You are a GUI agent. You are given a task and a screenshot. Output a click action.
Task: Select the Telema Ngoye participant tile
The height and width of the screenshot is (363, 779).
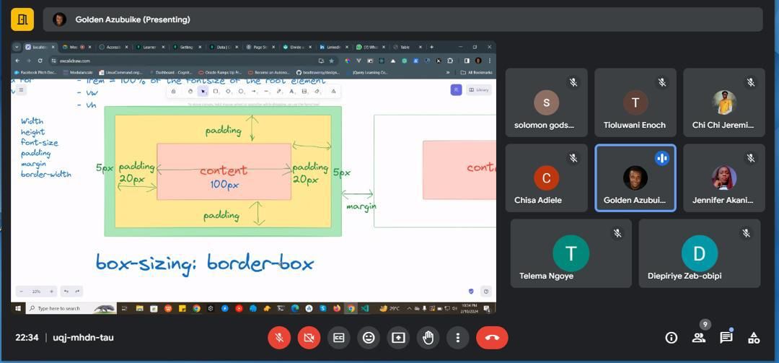[x=571, y=253]
